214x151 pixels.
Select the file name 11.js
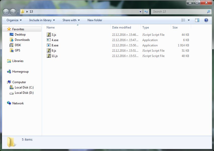55,56
